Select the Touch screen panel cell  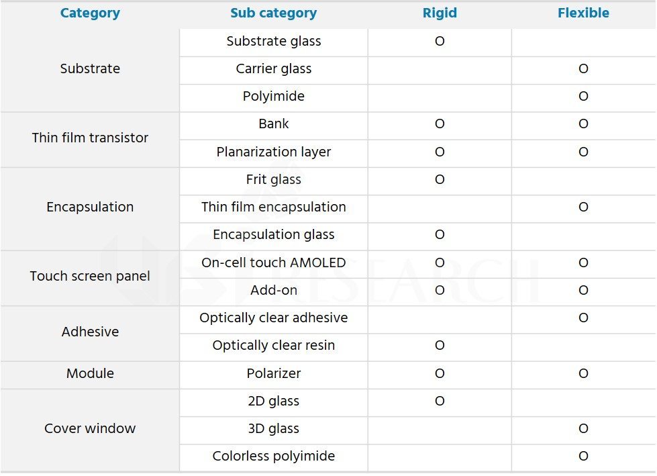tap(90, 276)
